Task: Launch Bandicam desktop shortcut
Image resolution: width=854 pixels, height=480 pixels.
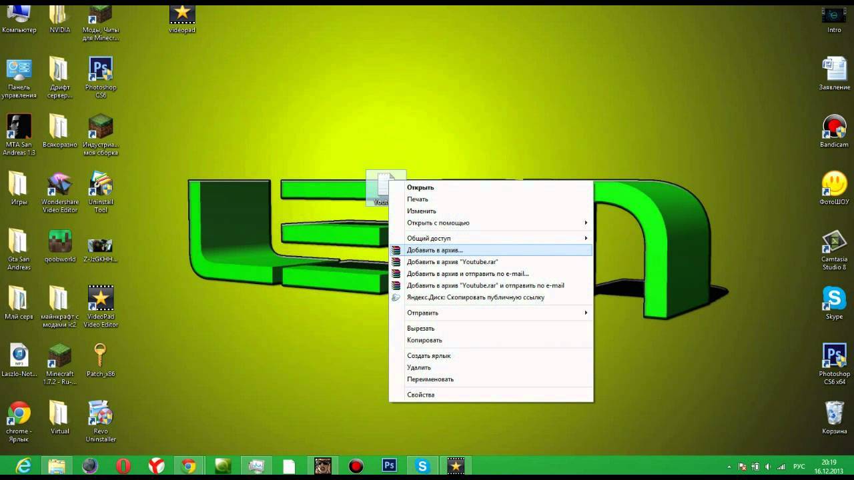Action: 834,132
